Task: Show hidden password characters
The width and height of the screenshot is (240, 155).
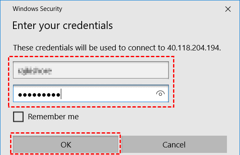Action: (160, 93)
